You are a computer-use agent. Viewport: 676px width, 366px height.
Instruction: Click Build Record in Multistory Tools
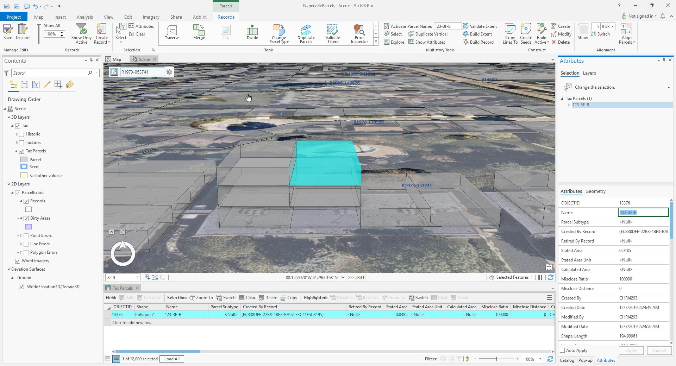479,42
